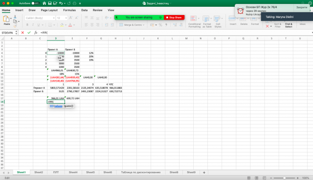The width and height of the screenshot is (313, 180).
Task: Go to Home in quick access toolbar
Action: (x=45, y=3)
